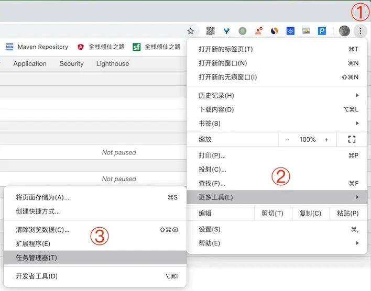Select 任务管理器(T) from submenu
371x291 pixels.
[95, 258]
